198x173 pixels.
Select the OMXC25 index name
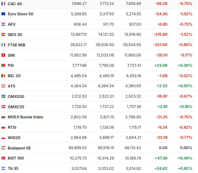16,107
